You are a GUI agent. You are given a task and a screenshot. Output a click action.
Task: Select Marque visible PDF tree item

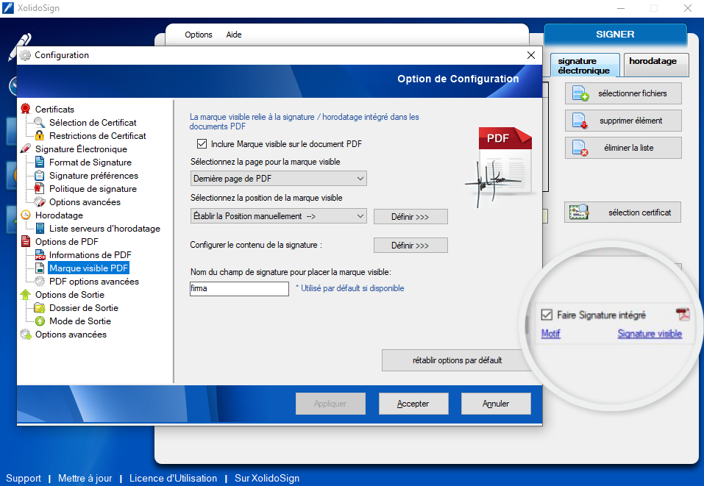point(88,268)
